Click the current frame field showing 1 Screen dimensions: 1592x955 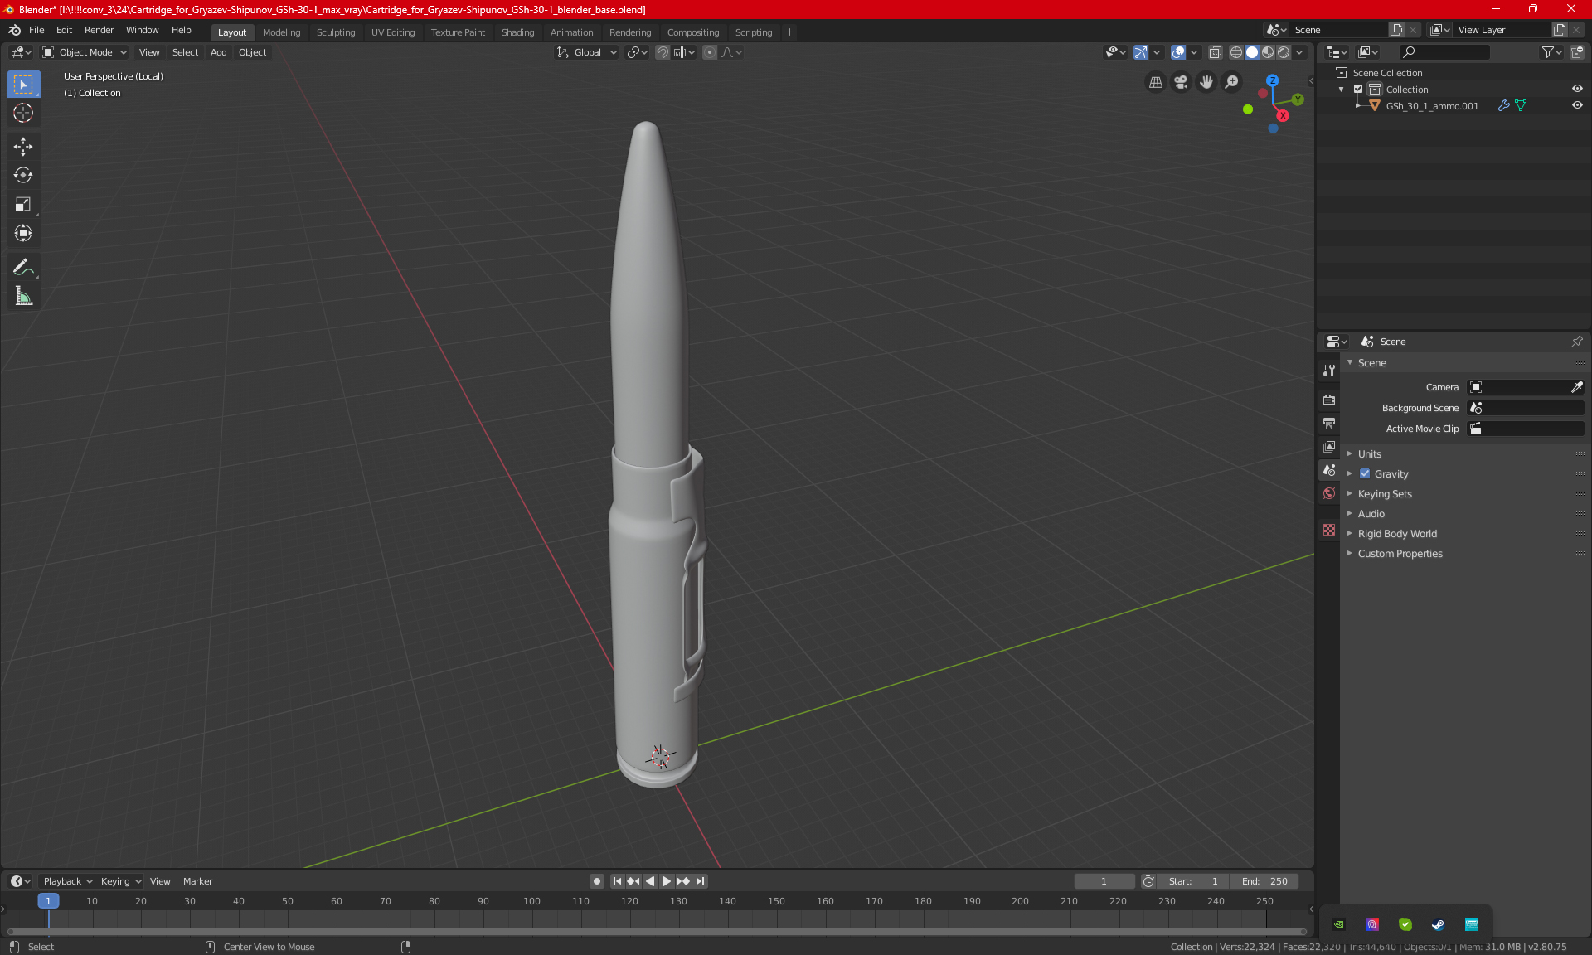tap(1104, 881)
